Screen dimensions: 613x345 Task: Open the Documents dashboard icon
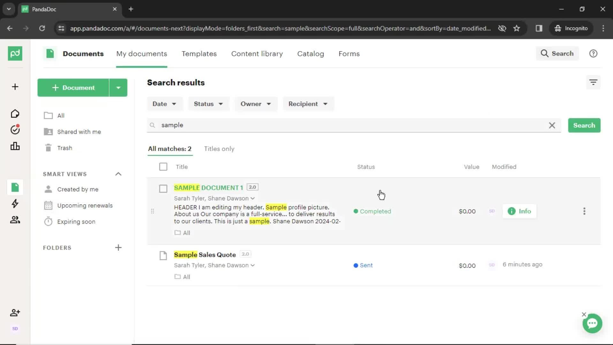coord(15,187)
